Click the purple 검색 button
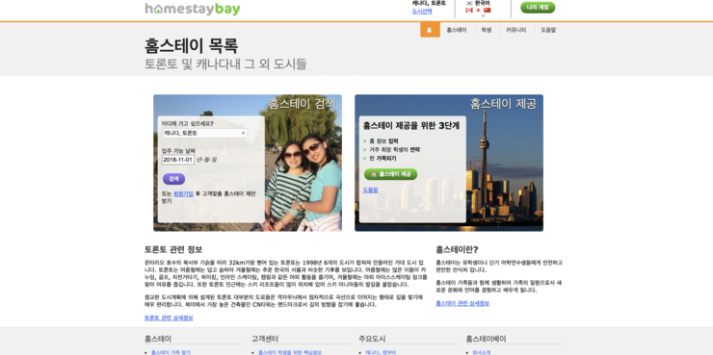Image resolution: width=713 pixels, height=355 pixels. point(173,179)
